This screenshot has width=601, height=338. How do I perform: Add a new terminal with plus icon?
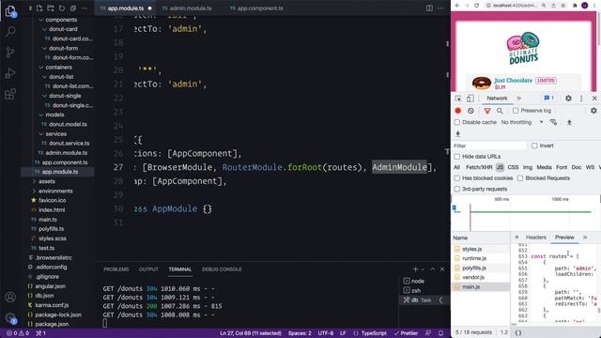click(x=415, y=269)
